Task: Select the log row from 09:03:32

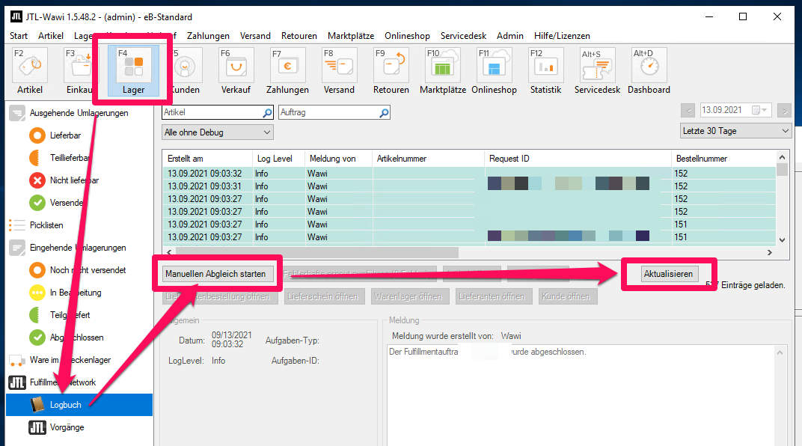Action: (x=469, y=174)
